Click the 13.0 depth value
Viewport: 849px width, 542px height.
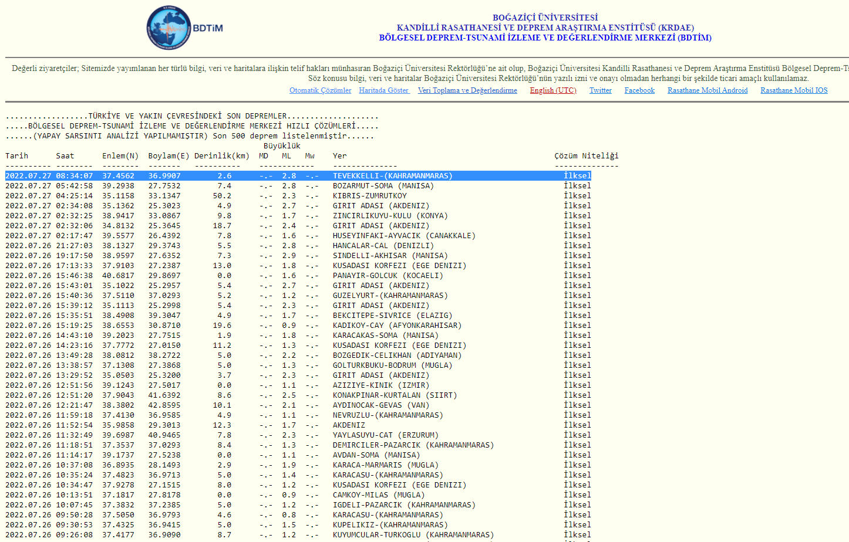coord(222,266)
